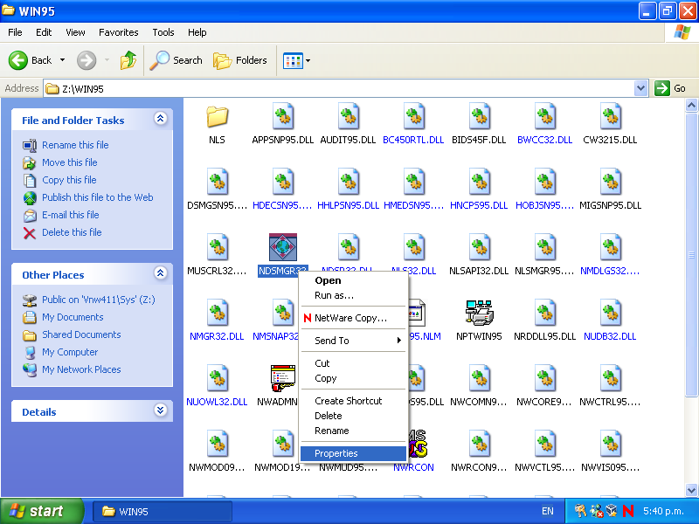Choose Properties in the context menu
This screenshot has width=699, height=524.
[x=353, y=453]
